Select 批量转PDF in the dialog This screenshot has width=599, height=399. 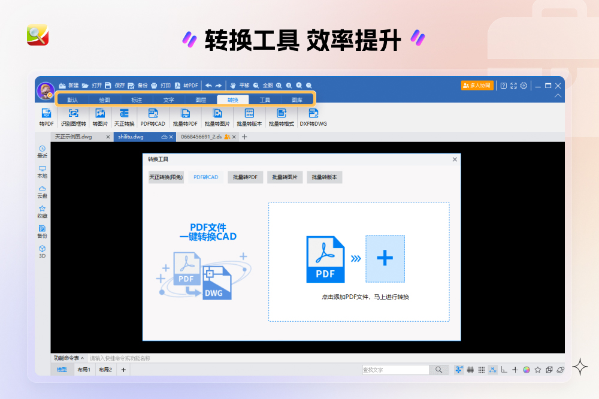click(x=245, y=177)
